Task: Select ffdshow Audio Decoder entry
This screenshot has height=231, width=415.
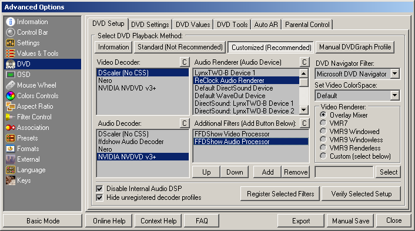Action: click(x=143, y=142)
